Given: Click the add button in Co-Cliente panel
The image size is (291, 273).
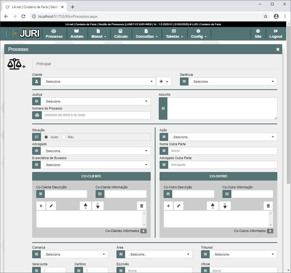Looking at the screenshot, I should click(41, 206).
